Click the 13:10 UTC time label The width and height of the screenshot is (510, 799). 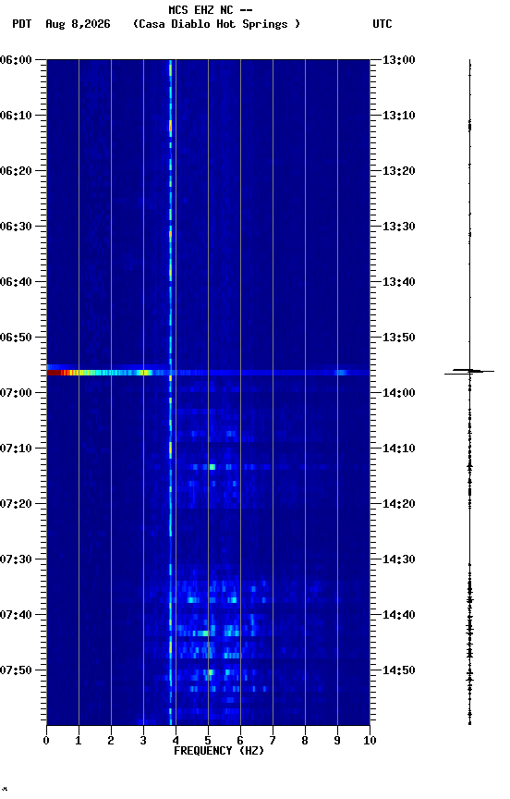[399, 116]
